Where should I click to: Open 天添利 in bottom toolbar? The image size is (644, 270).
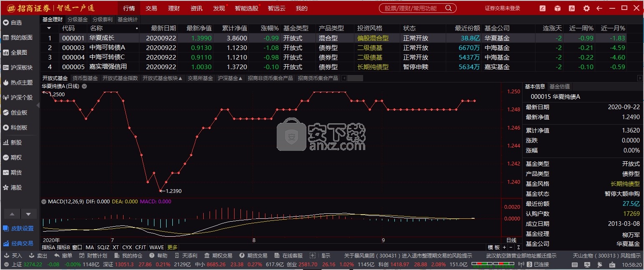(186, 255)
